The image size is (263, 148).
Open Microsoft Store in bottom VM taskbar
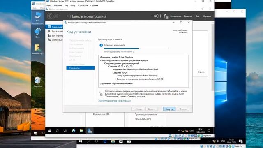pos(121,141)
